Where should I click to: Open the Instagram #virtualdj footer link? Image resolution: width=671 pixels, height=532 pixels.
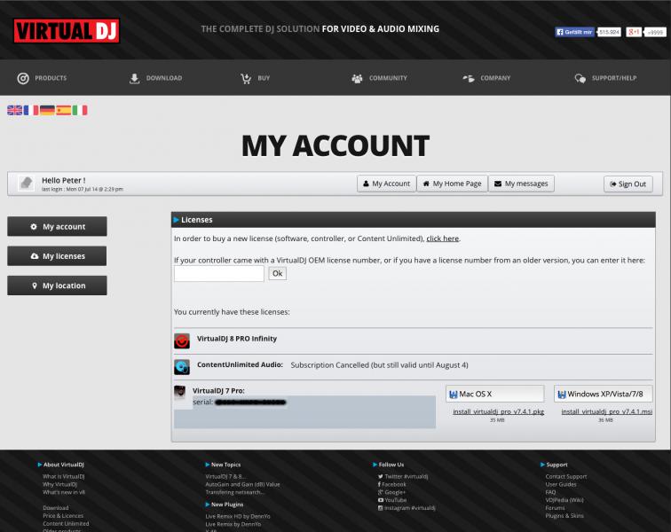point(407,508)
